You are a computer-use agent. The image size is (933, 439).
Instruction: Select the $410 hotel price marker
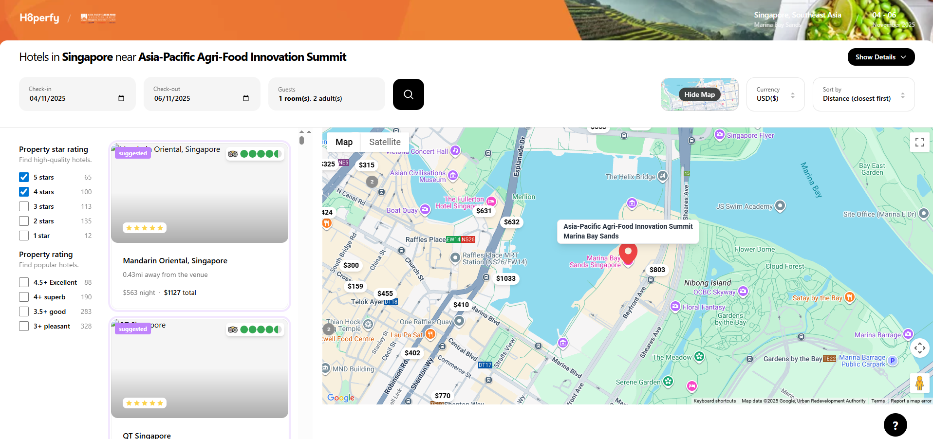pos(461,305)
